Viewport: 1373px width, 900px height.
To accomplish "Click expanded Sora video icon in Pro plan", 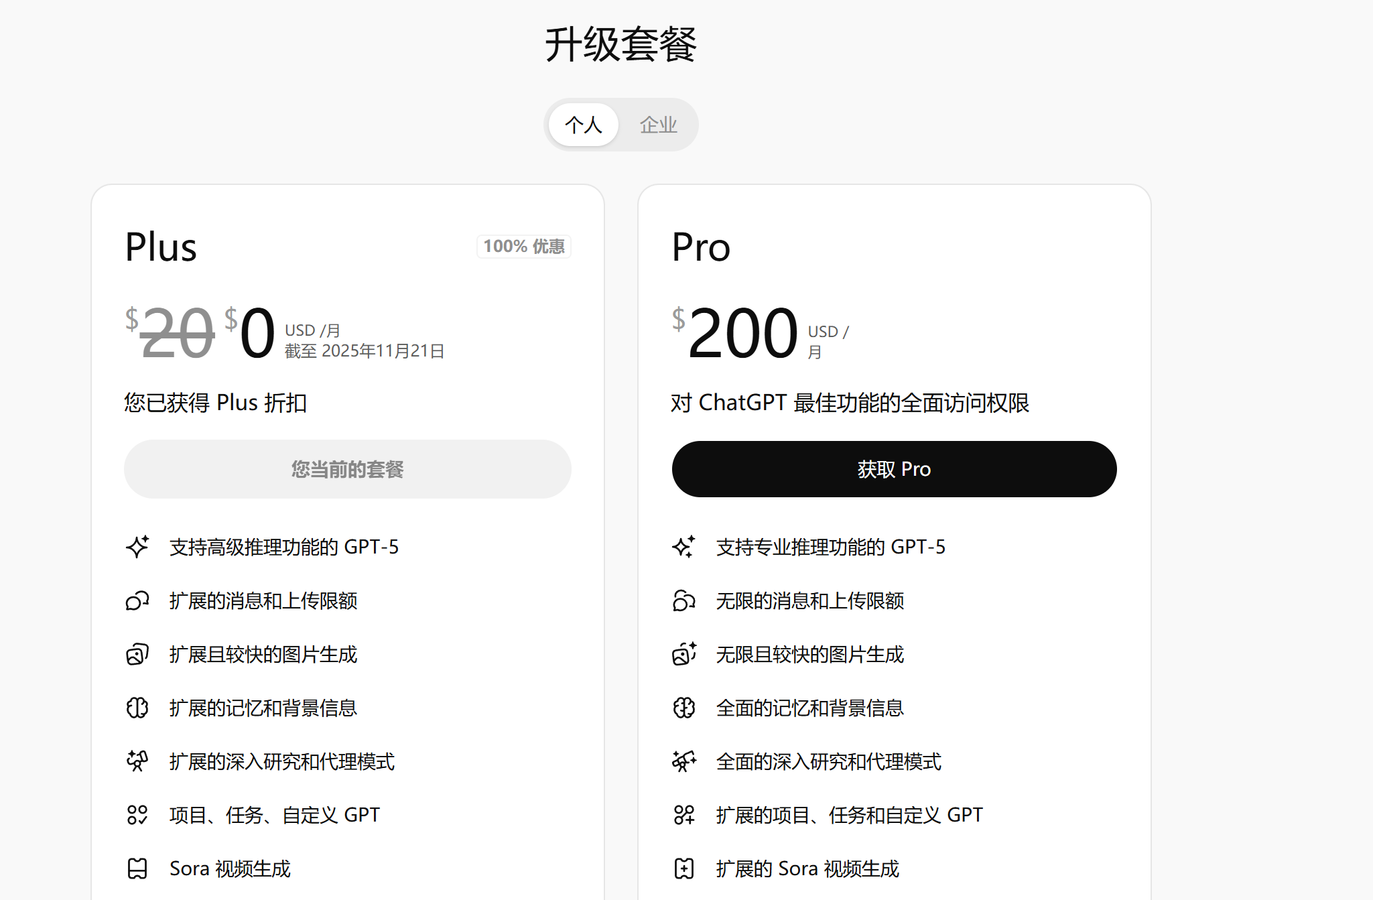I will pos(684,869).
